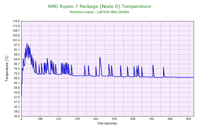Click the 80.7 y-axis tick value

[x=17, y=64]
